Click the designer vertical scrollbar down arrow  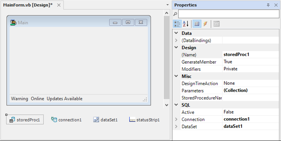click(x=166, y=105)
